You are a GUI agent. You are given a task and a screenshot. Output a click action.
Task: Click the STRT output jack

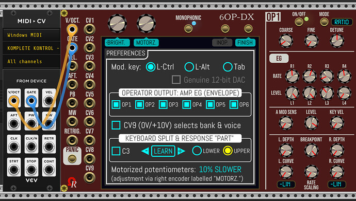coord(13,169)
